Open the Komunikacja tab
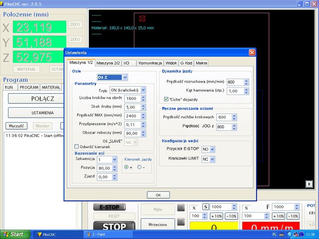The width and height of the screenshot is (319, 239). click(150, 63)
